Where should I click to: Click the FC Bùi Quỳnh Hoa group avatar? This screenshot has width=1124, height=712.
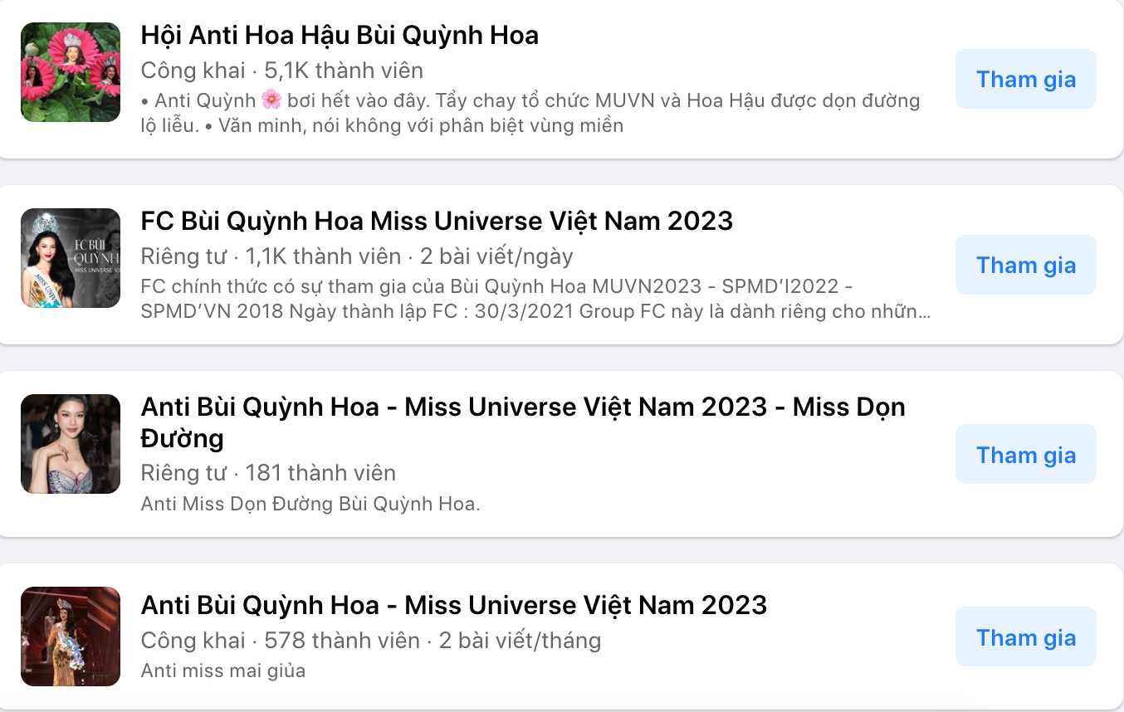(x=71, y=258)
